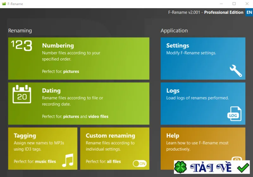
Task: Click the 123 numbering icon
Action: [22, 46]
